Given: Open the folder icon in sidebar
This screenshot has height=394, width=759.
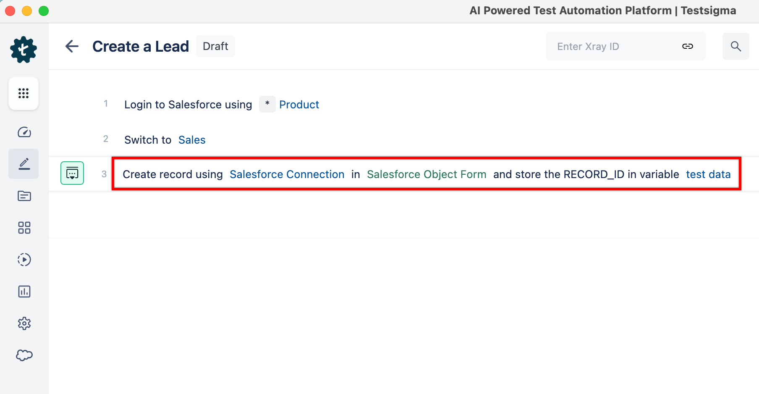Looking at the screenshot, I should click(24, 196).
